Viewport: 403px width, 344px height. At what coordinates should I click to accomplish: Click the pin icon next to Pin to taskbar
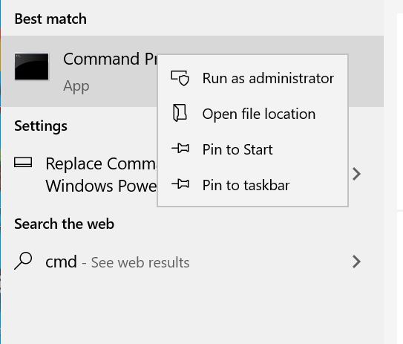click(x=180, y=184)
